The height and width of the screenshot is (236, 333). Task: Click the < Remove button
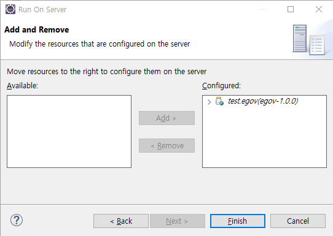coord(166,145)
